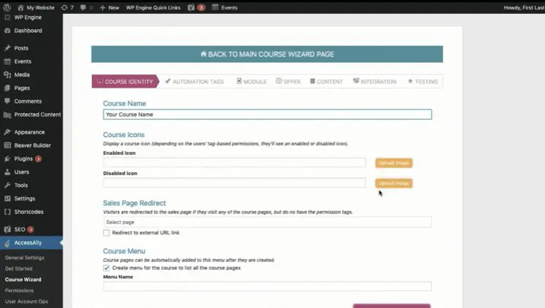Enable Redirect to external URL link checkbox
Image resolution: width=545 pixels, height=308 pixels.
pyautogui.click(x=107, y=233)
